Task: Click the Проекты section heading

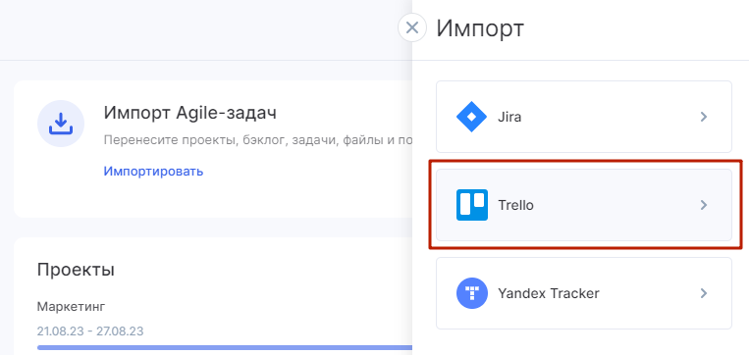Action: tap(76, 270)
